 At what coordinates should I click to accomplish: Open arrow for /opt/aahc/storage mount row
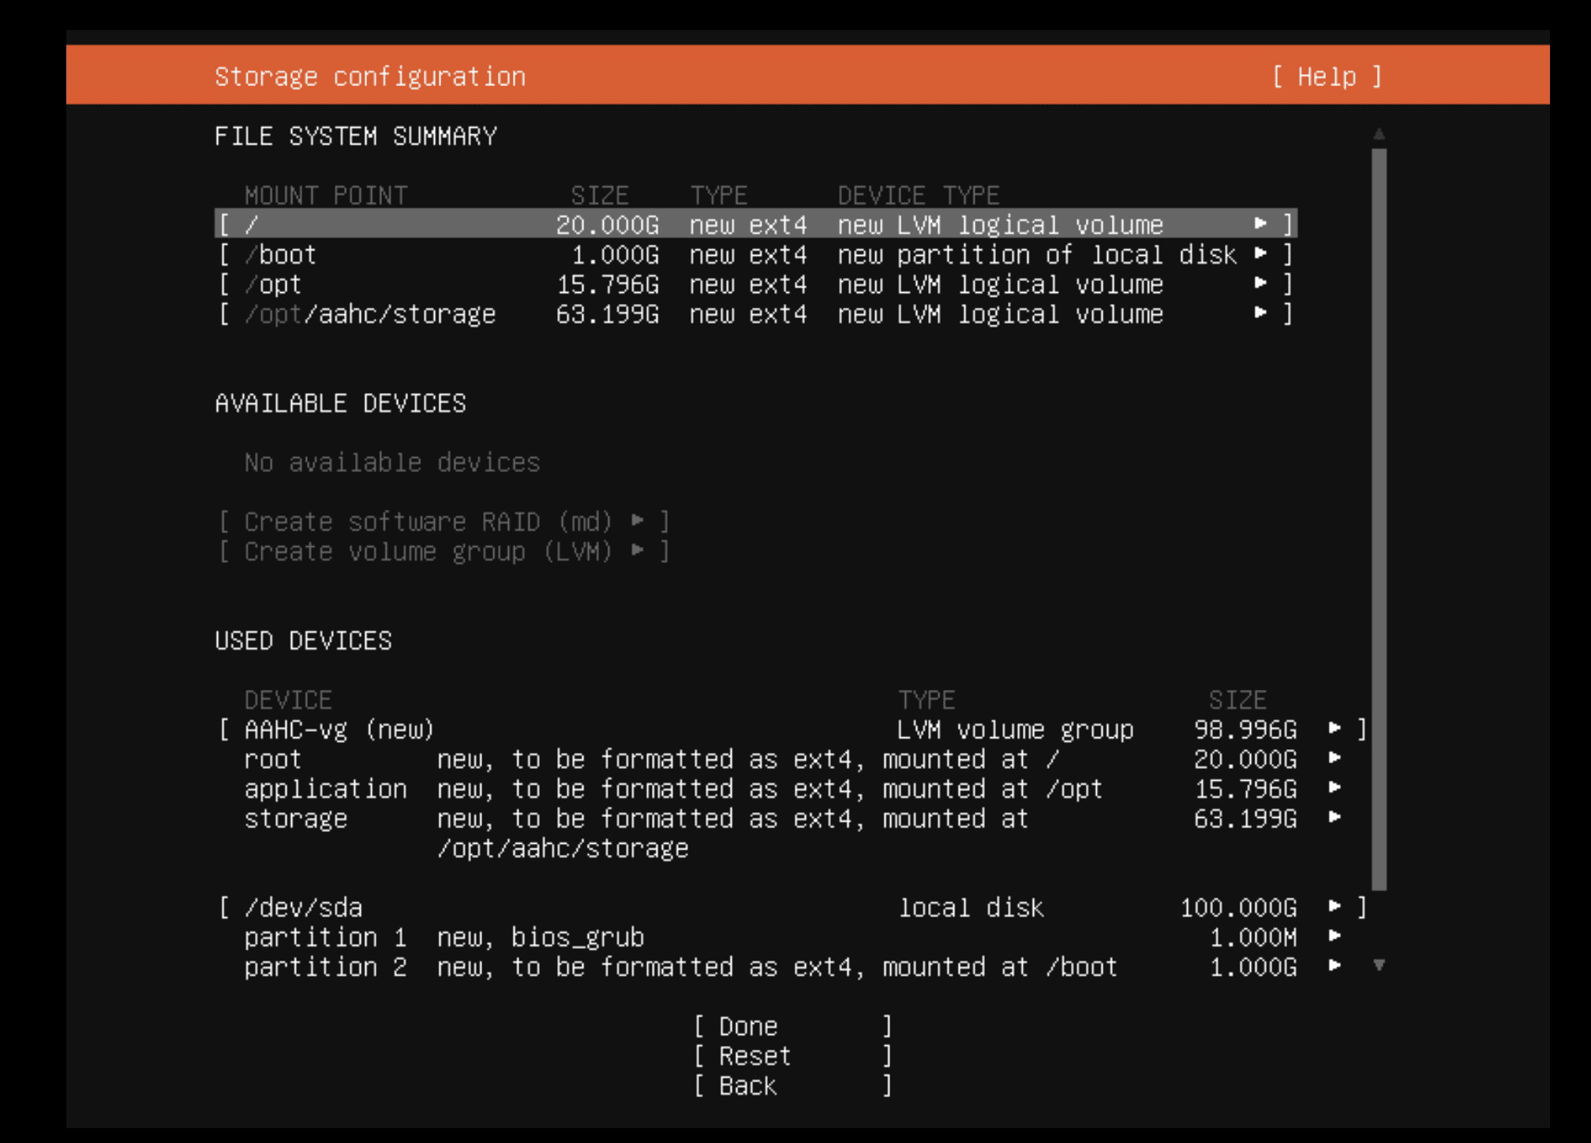(x=1260, y=313)
